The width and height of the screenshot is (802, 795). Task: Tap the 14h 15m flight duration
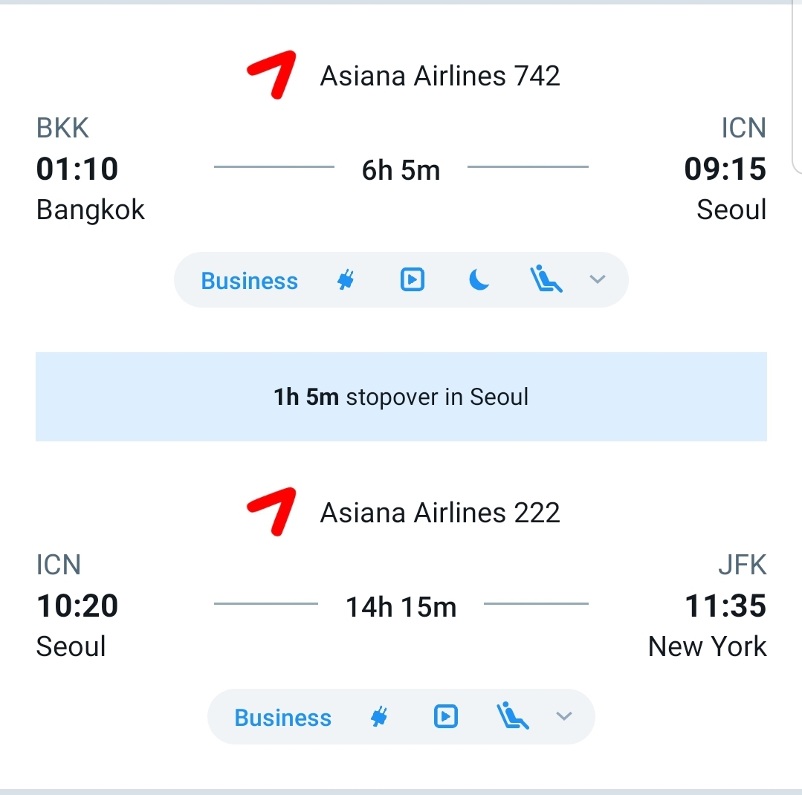(x=401, y=607)
